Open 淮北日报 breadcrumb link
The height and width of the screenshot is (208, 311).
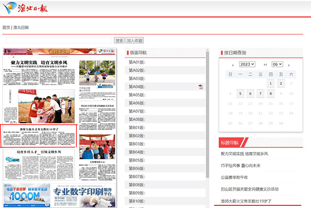coord(21,27)
